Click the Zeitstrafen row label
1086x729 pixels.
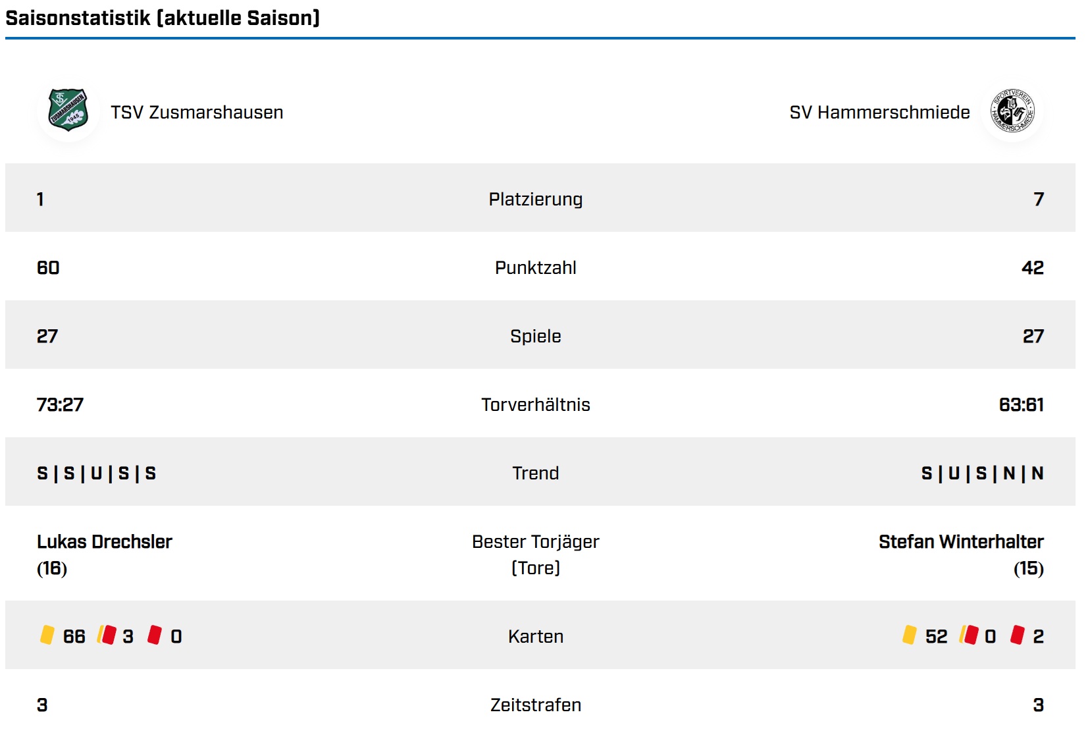[x=535, y=705]
